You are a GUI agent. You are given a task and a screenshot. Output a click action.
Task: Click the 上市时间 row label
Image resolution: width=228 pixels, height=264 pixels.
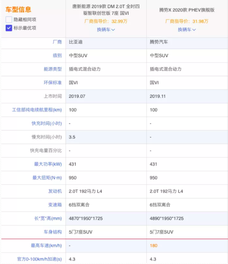pyautogui.click(x=53, y=96)
